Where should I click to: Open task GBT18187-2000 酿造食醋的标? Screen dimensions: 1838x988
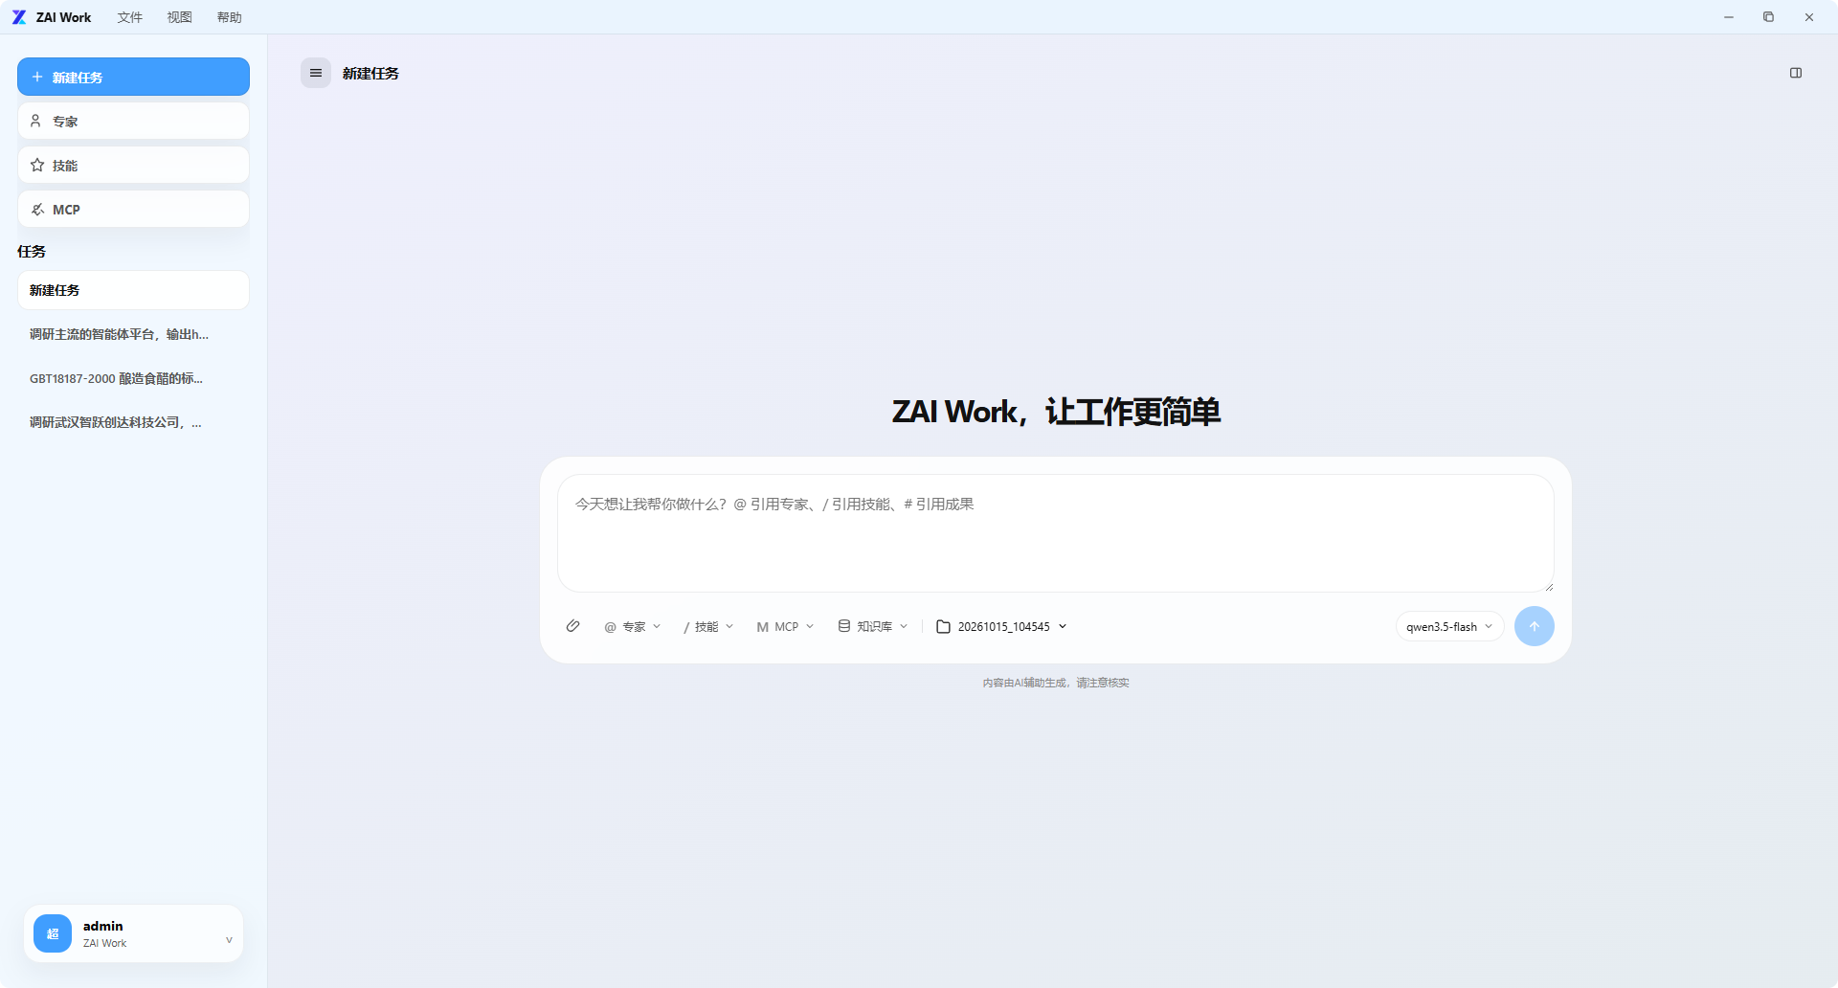pyautogui.click(x=133, y=378)
